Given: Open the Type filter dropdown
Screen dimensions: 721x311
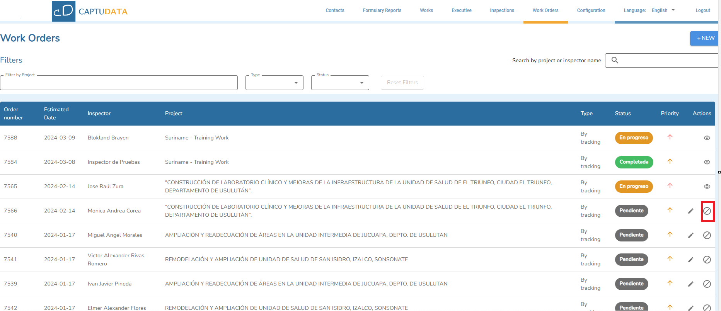Looking at the screenshot, I should tap(274, 83).
